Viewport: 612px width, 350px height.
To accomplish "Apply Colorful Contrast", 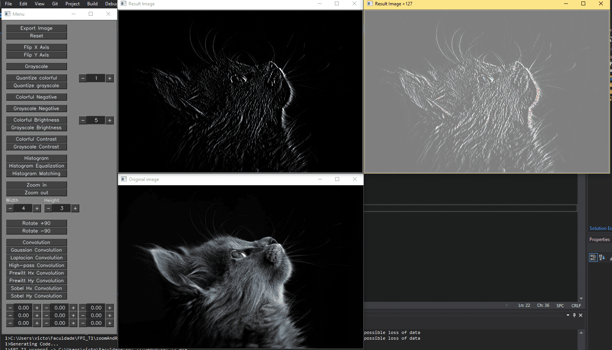I will tap(36, 139).
